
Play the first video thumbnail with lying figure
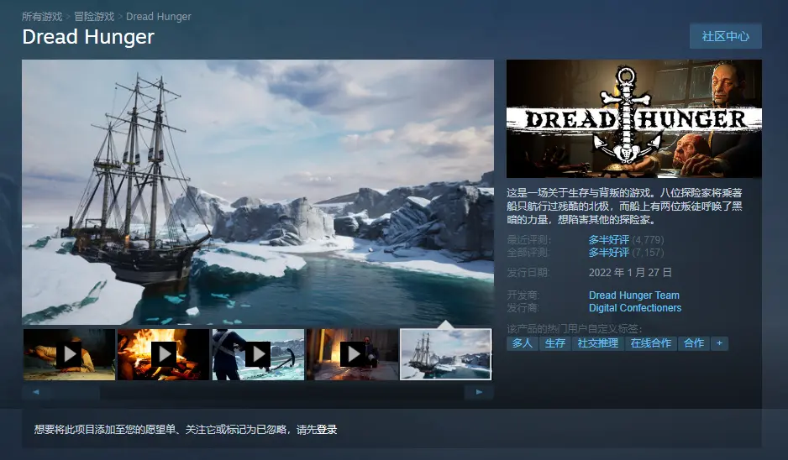click(x=70, y=354)
